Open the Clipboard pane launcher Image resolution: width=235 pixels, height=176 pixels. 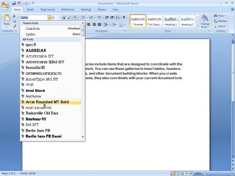coord(16,31)
